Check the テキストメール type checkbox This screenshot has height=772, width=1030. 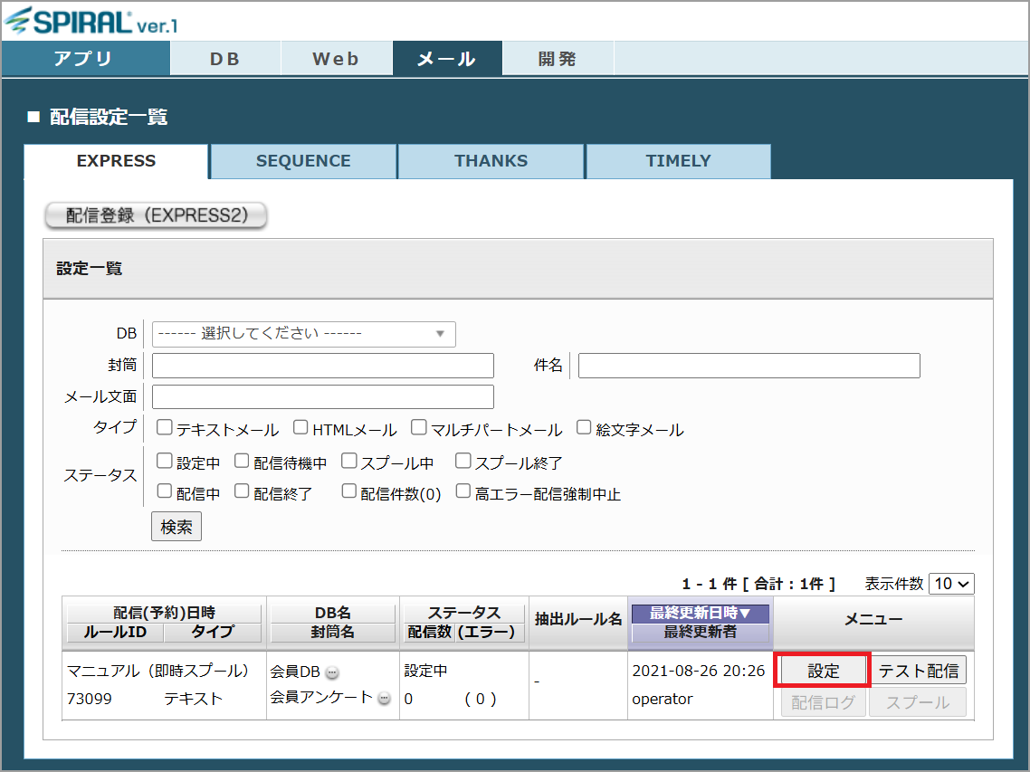tap(165, 427)
